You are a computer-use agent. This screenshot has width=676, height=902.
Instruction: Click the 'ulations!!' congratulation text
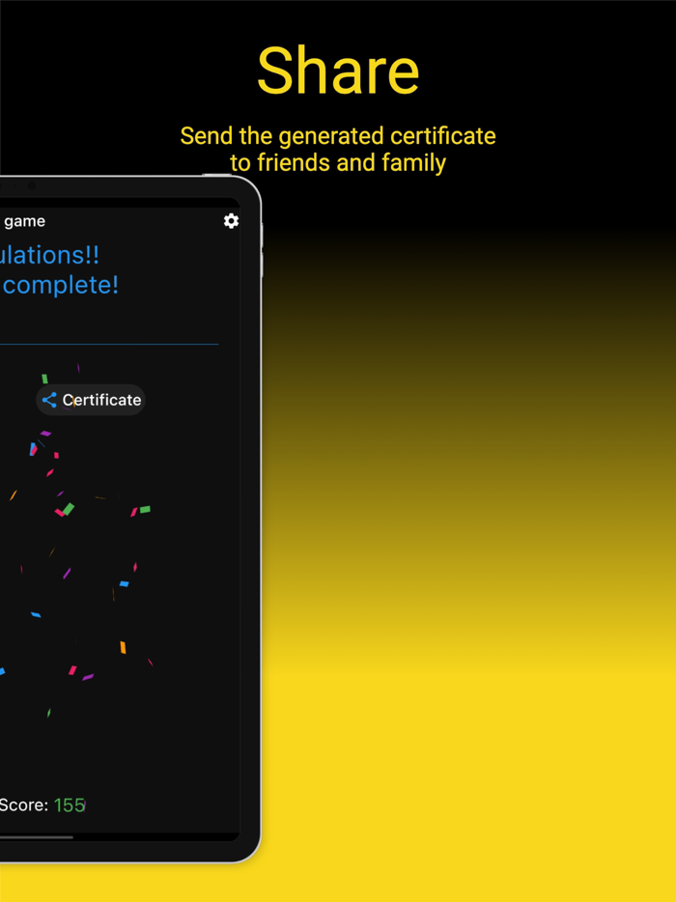pos(49,255)
